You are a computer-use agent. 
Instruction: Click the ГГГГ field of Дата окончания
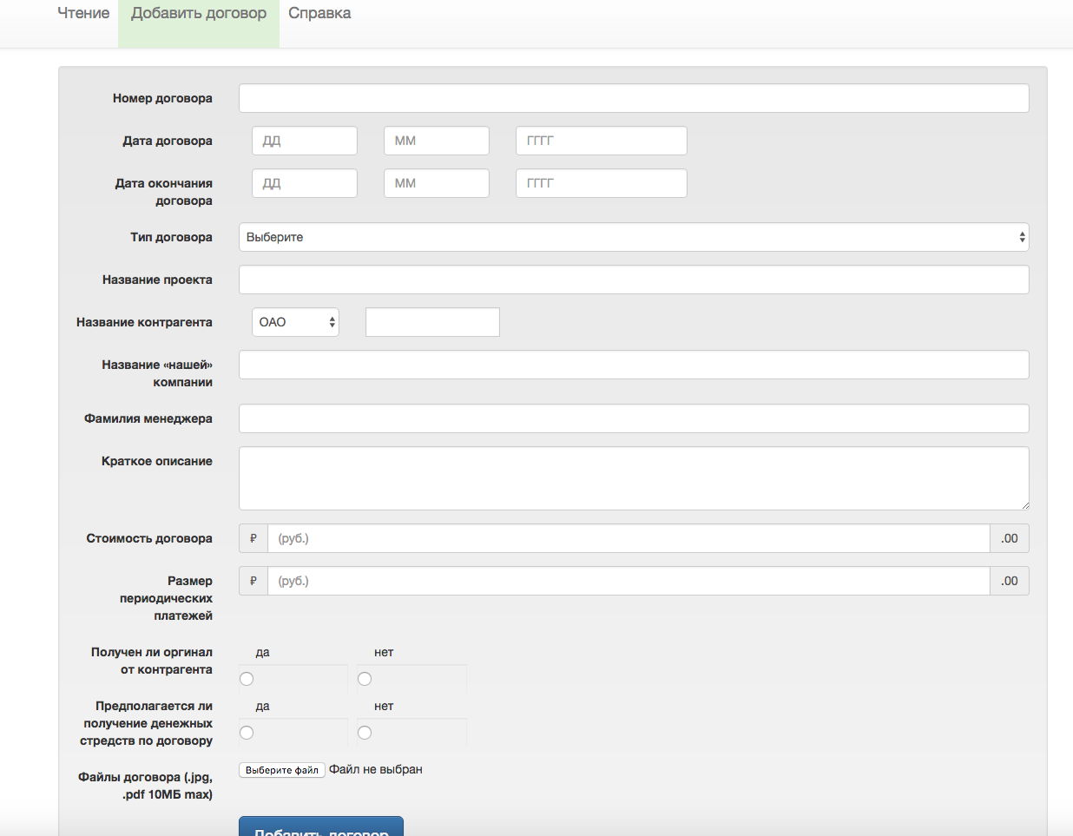point(601,183)
